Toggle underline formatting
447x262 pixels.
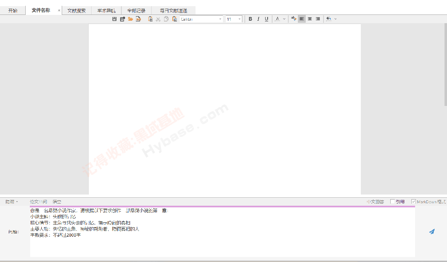point(266,19)
